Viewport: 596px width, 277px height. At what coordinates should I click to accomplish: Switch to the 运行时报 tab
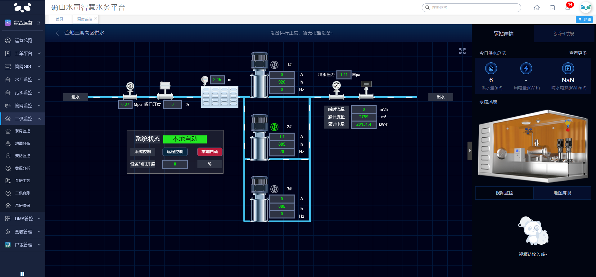point(564,34)
